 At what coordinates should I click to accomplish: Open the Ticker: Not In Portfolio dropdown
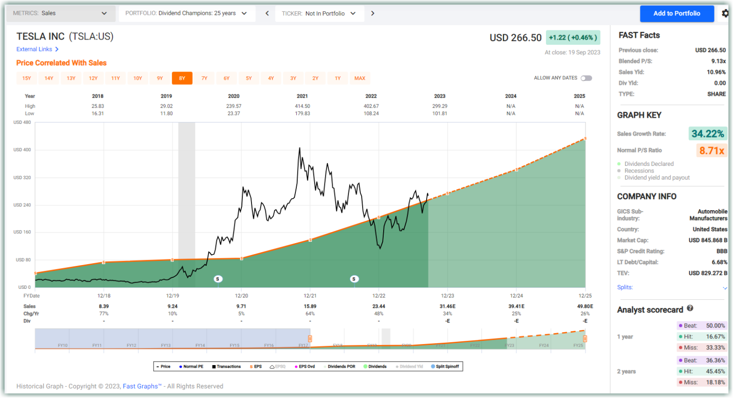pos(319,13)
